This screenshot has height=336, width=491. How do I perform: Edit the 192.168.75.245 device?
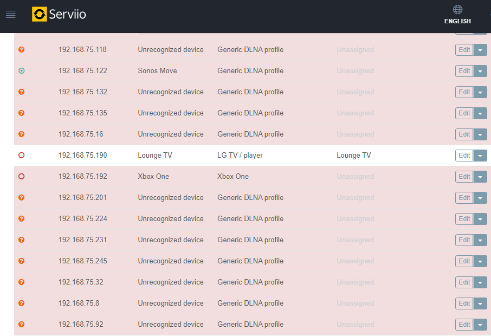pyautogui.click(x=464, y=261)
